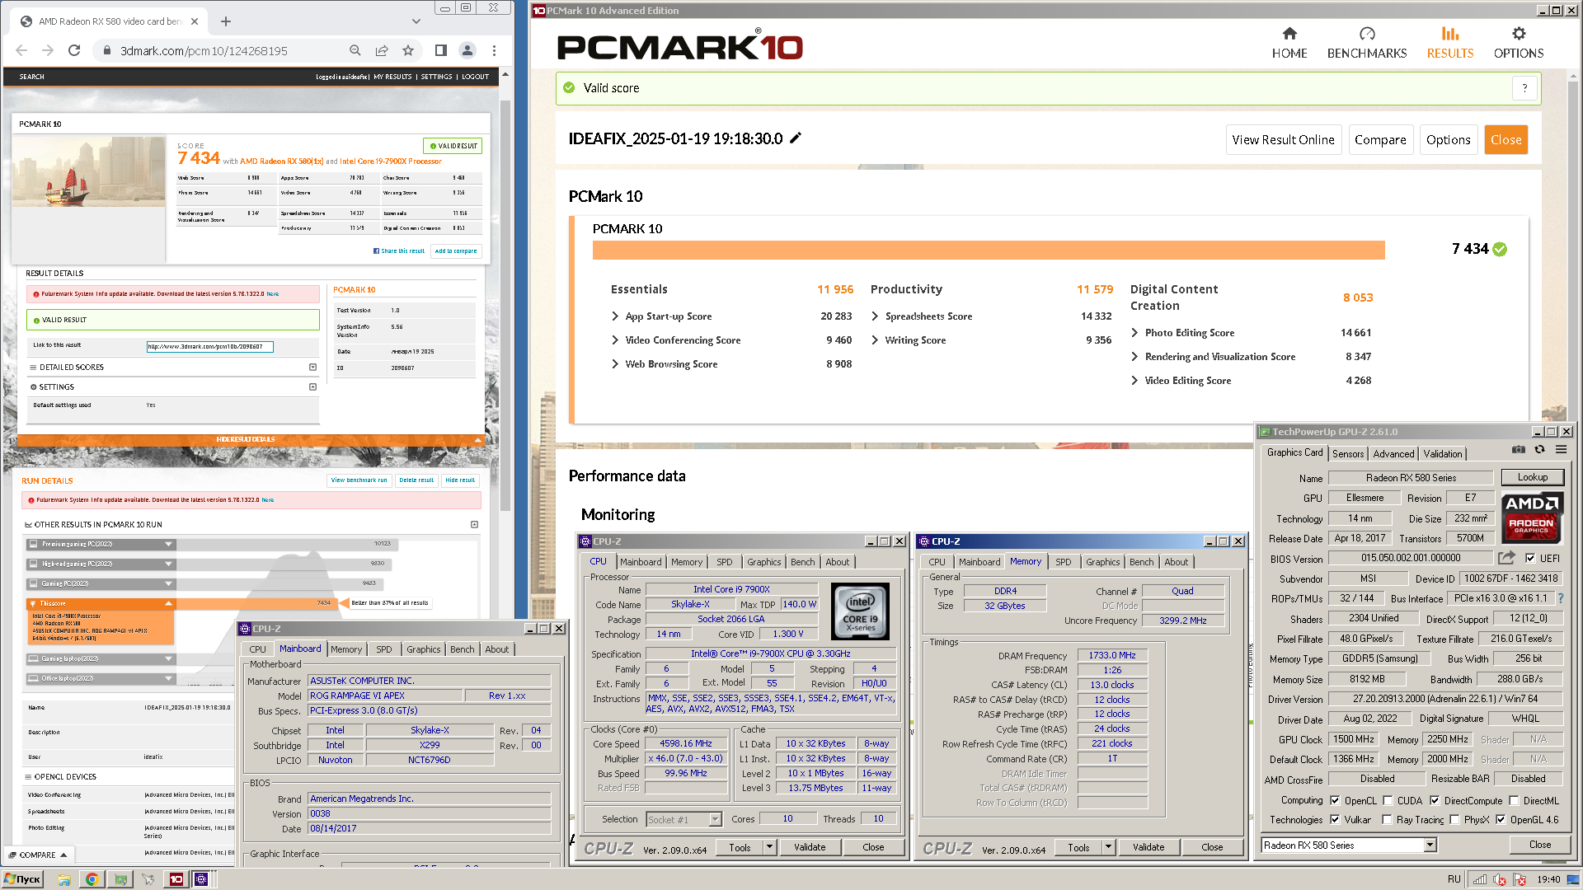Open the GPU-Z hamburger menu
Viewport: 1583px width, 890px height.
[x=1561, y=450]
